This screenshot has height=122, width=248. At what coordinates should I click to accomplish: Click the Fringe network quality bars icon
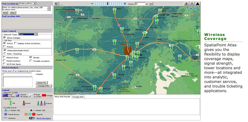click(x=31, y=95)
